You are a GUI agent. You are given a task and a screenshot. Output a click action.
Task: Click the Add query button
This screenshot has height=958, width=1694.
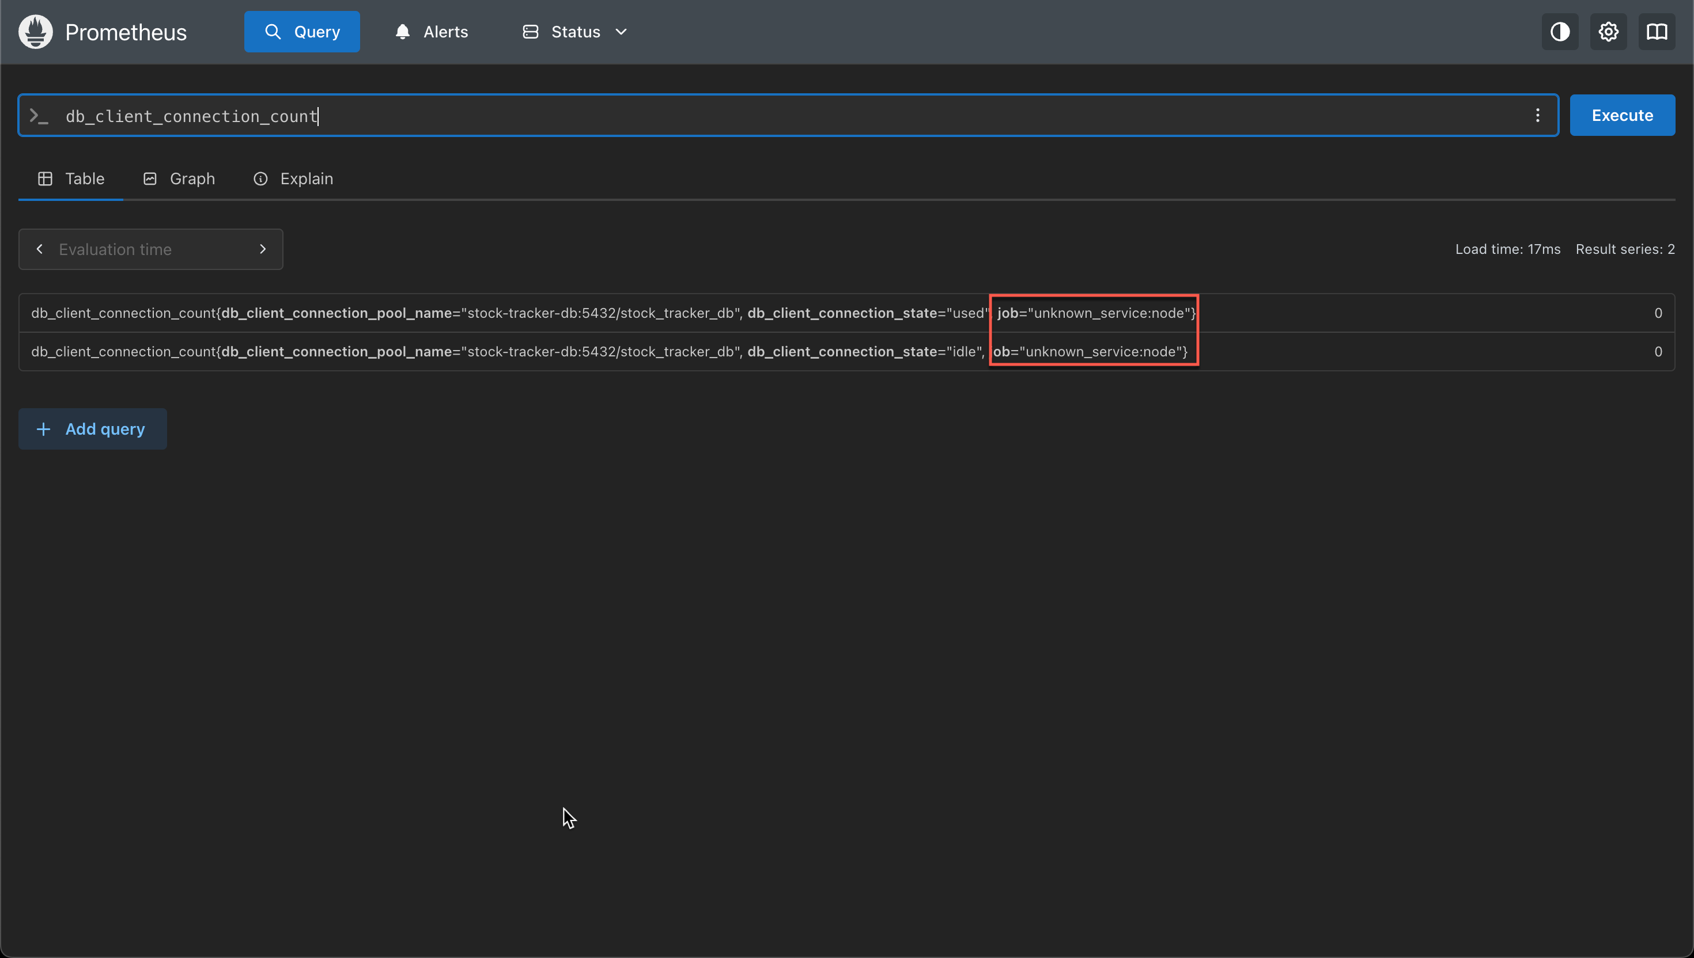click(93, 429)
